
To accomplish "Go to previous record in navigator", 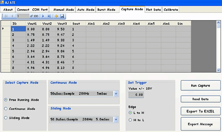I will 12,16.
